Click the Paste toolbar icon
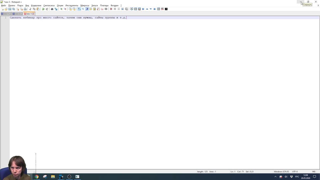The image size is (320, 180). (38, 9)
